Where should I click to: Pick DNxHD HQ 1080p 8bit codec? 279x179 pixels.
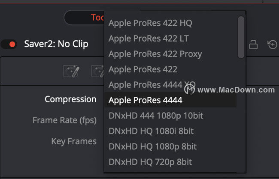coord(153,146)
